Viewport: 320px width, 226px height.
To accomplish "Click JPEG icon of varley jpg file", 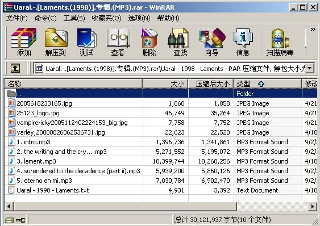I will 11,132.
